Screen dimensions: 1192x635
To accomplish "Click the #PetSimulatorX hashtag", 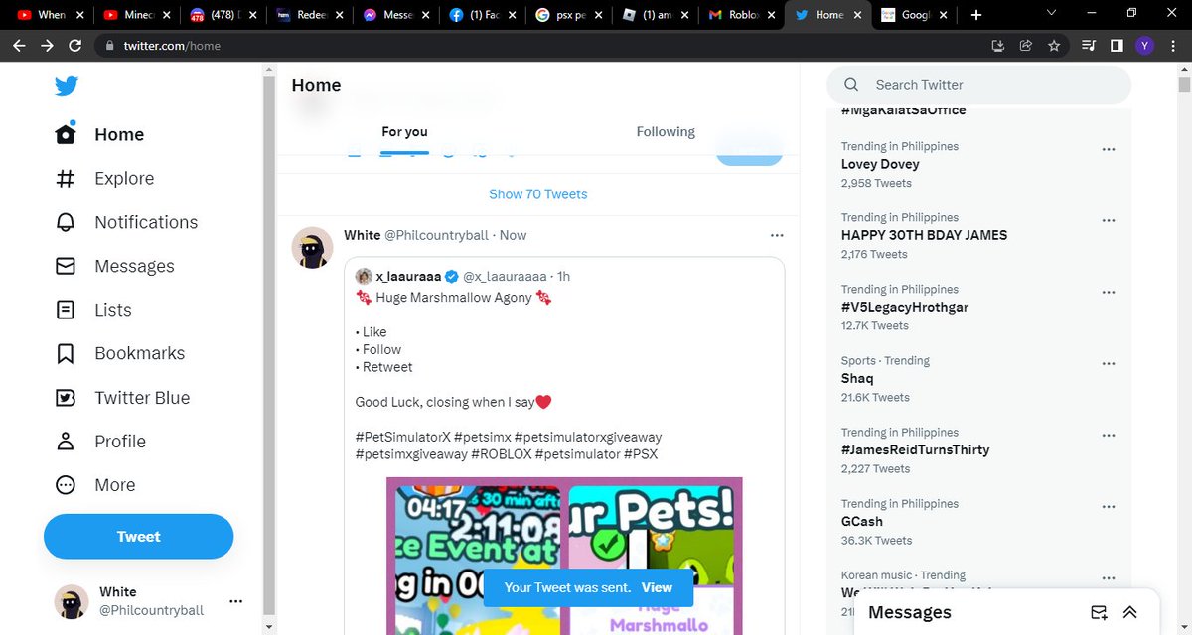I will (402, 437).
